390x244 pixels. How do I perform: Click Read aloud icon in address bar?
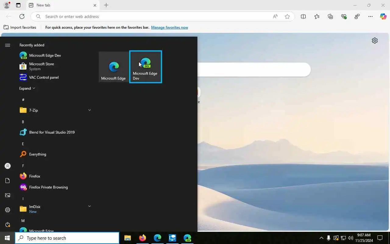click(x=275, y=16)
